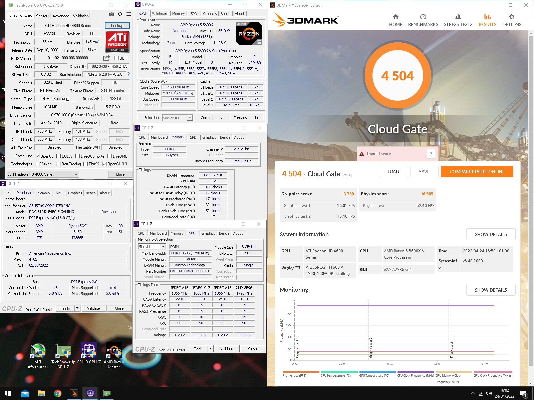Image resolution: width=534 pixels, height=400 pixels.
Task: Click Compare Result Online button
Action: click(477, 172)
